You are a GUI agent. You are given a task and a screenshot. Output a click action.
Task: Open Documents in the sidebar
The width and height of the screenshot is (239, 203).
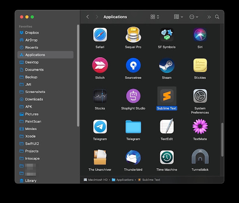pos(46,70)
